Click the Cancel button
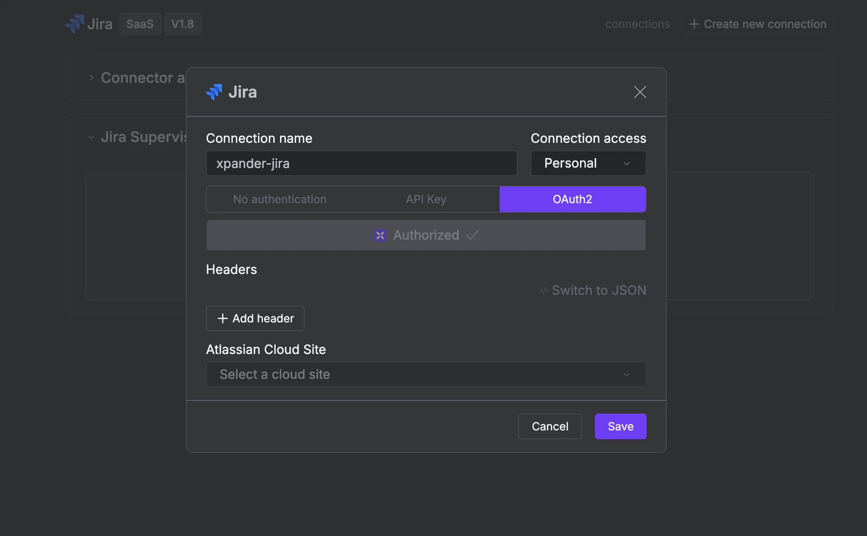The image size is (867, 536). pyautogui.click(x=550, y=426)
